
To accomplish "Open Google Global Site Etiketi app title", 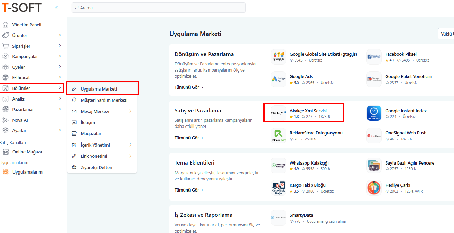I will [323, 54].
